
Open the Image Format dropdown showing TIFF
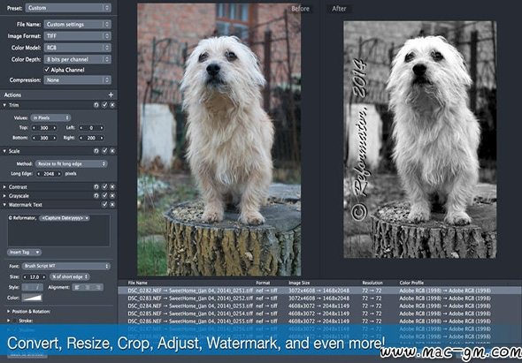(x=78, y=36)
